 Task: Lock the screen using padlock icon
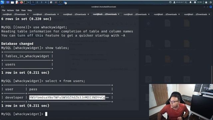(206, 2)
